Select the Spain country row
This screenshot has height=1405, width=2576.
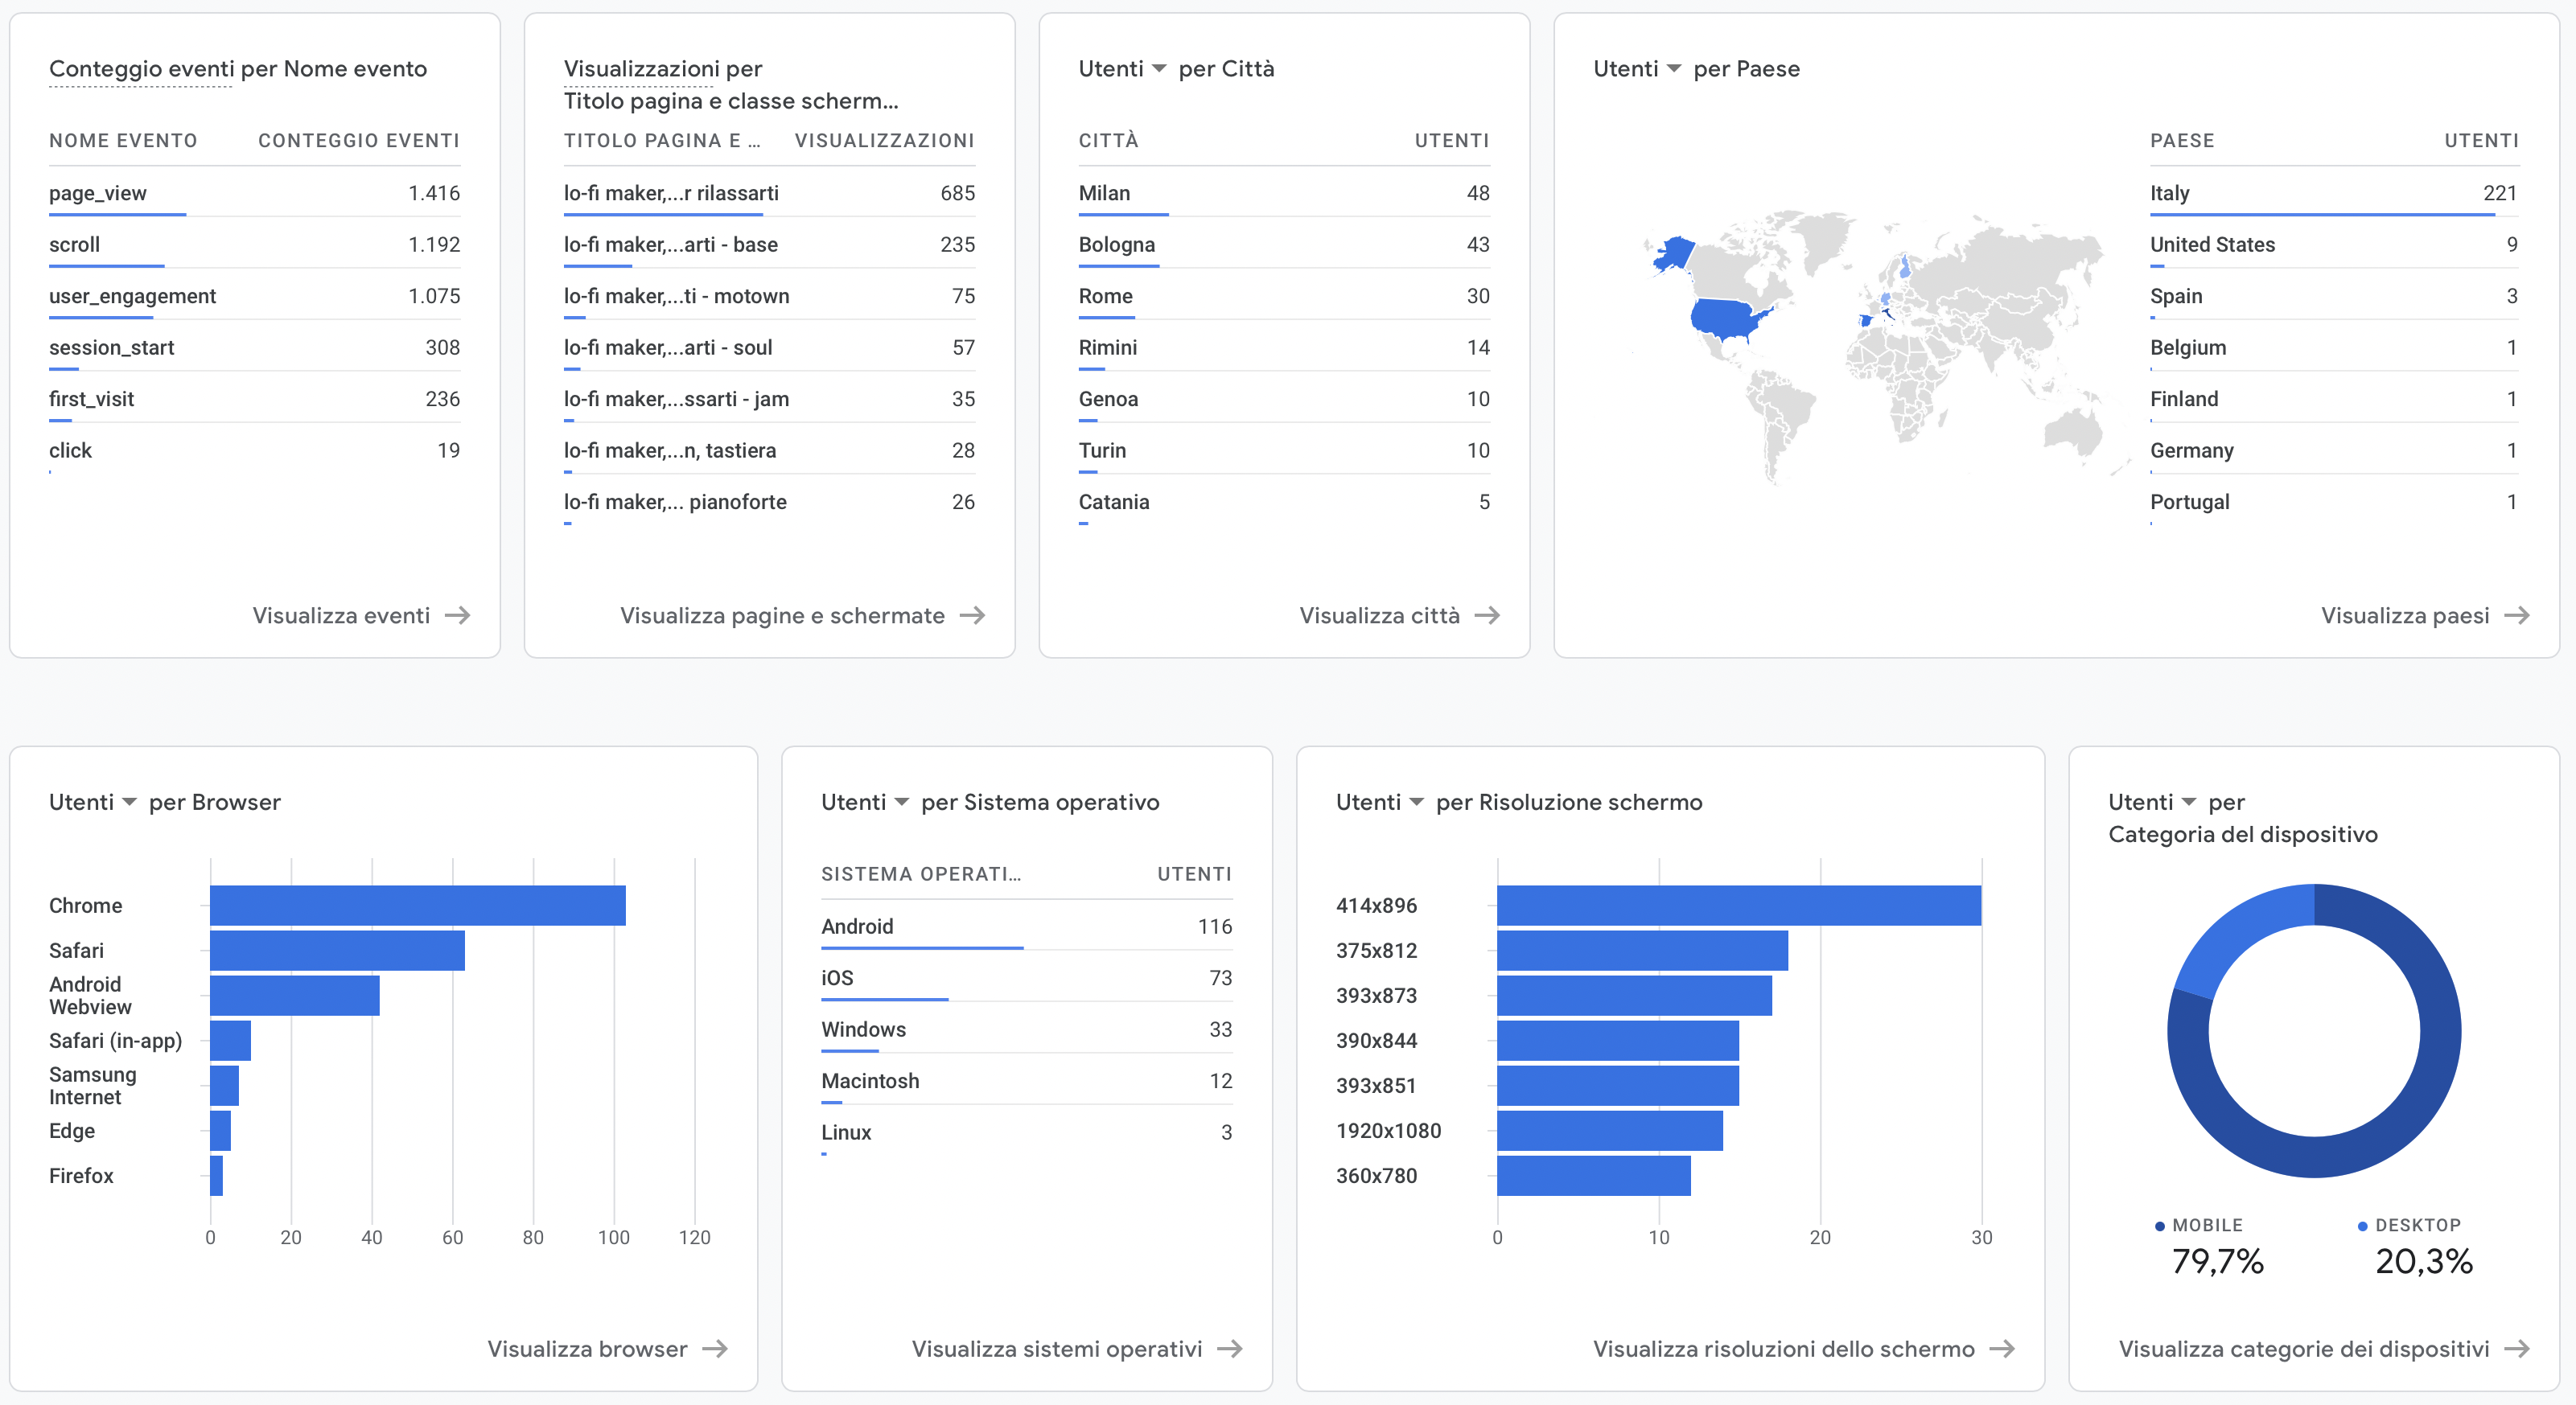[x=2334, y=296]
